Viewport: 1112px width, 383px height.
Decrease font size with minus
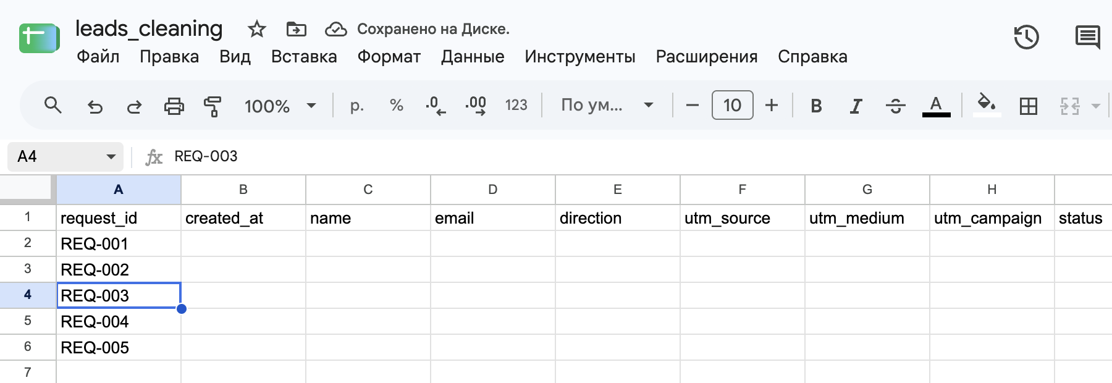[693, 106]
